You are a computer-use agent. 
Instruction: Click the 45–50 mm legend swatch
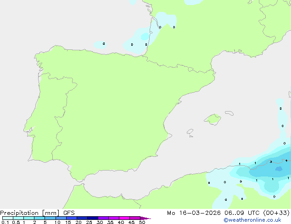135,218
